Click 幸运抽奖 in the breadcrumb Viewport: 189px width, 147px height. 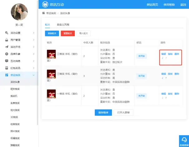51,13
